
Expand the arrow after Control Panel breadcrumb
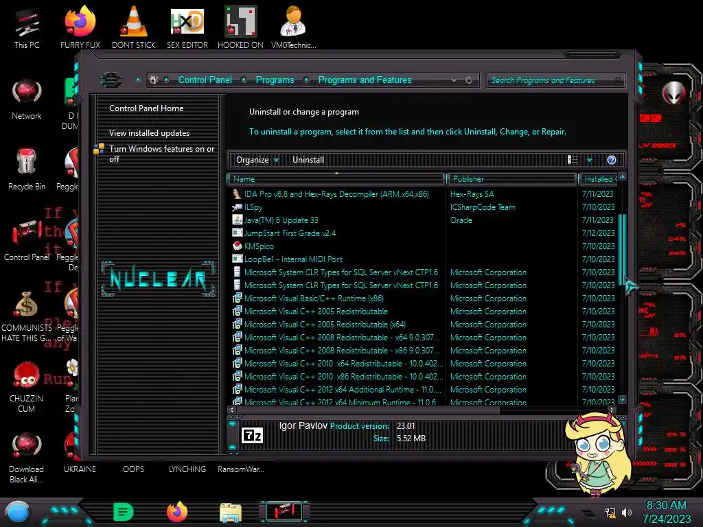[244, 80]
